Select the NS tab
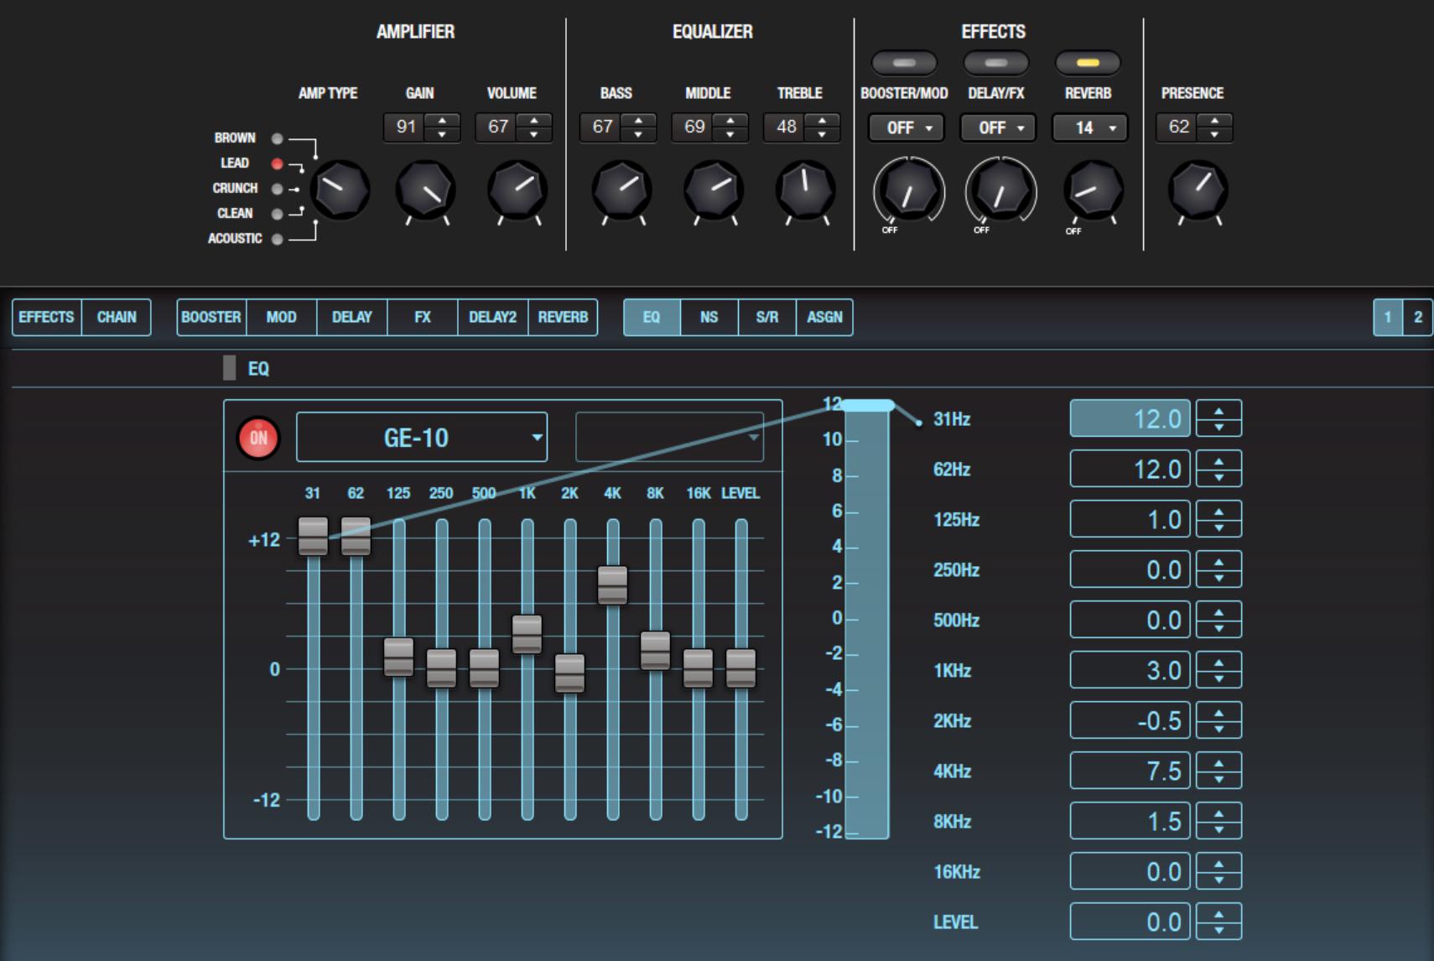The image size is (1434, 961). [x=709, y=317]
